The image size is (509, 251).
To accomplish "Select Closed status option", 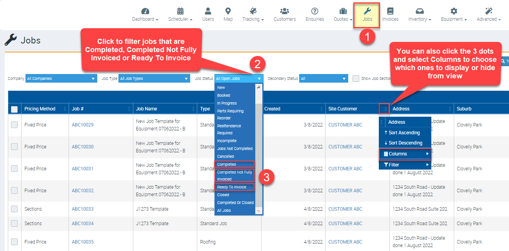I will 235,195.
